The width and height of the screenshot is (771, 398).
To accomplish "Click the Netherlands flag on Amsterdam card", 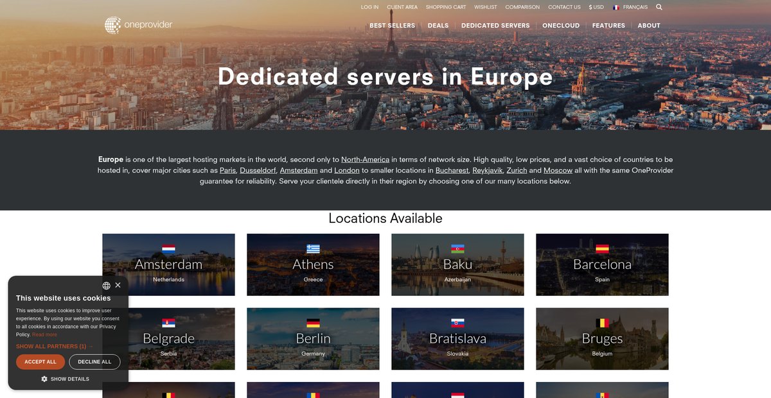I will [168, 249].
